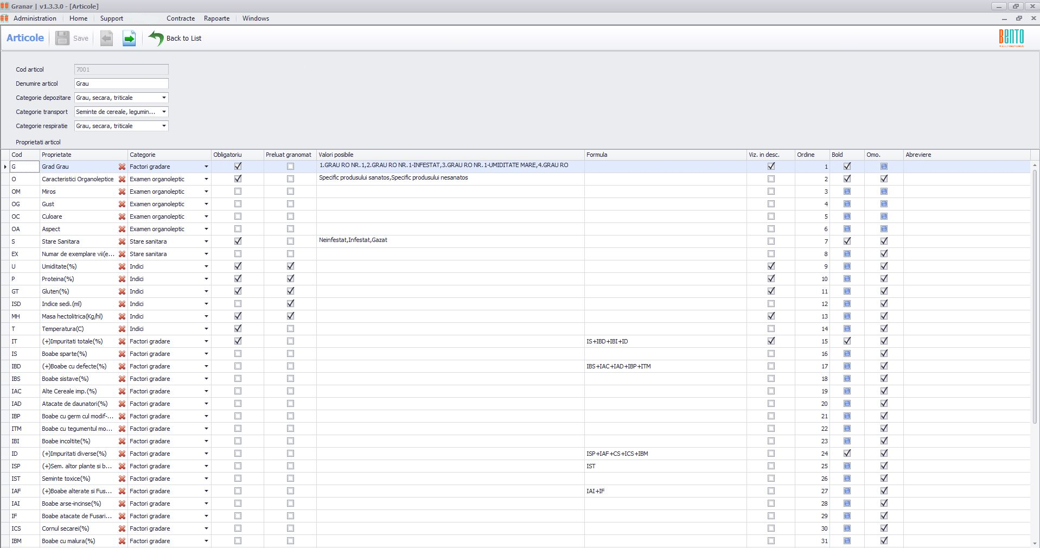The height and width of the screenshot is (548, 1040).
Task: Expand the Categorie transport dropdown
Action: coord(164,112)
